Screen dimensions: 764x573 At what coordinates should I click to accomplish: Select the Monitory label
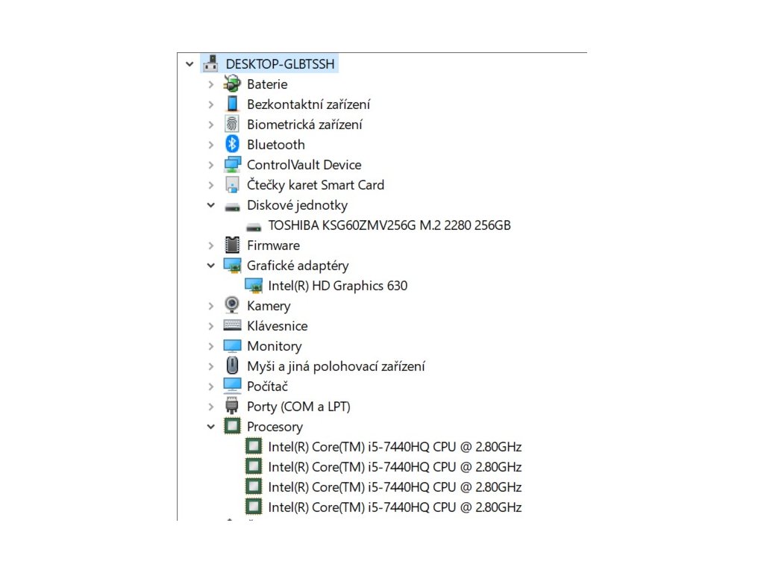[x=275, y=346]
